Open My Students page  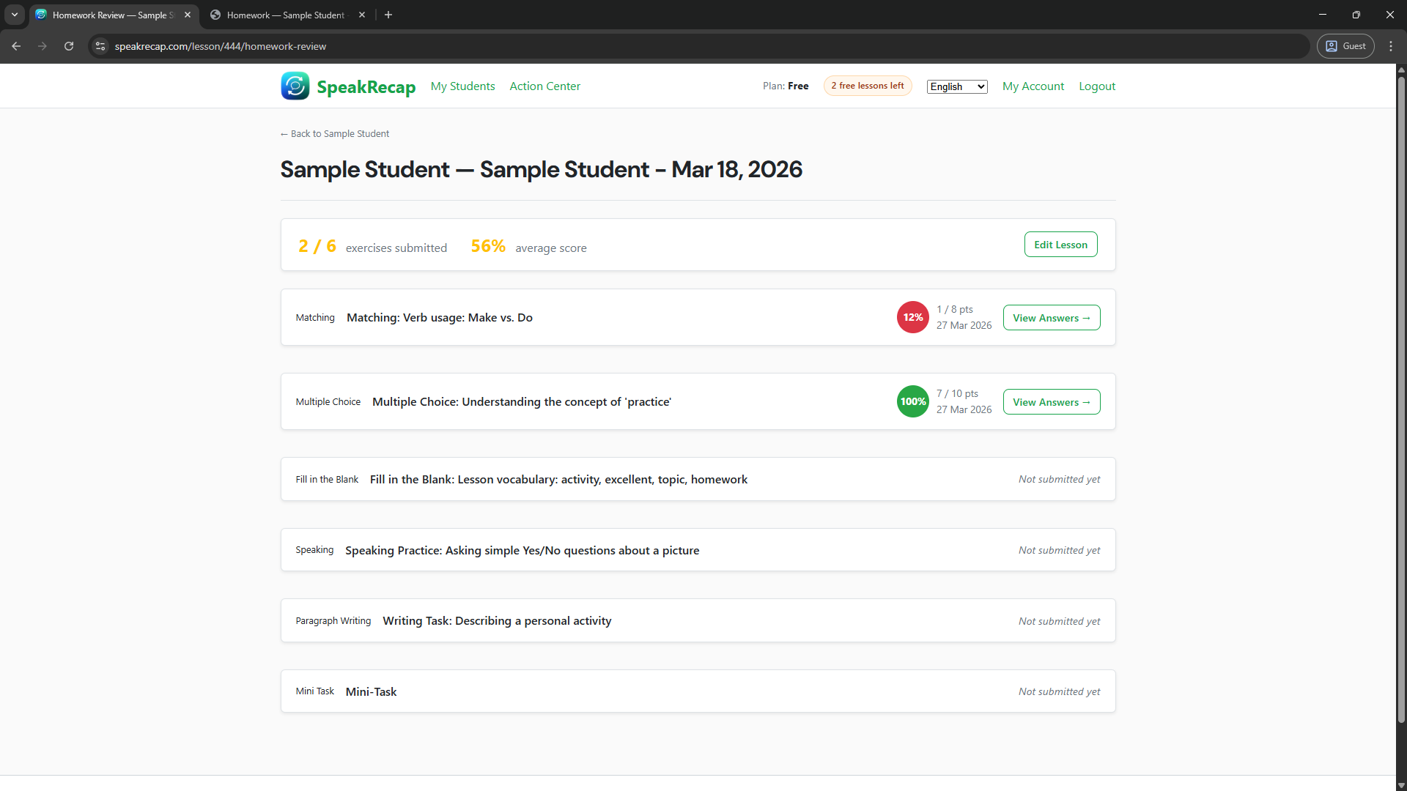[x=462, y=86]
